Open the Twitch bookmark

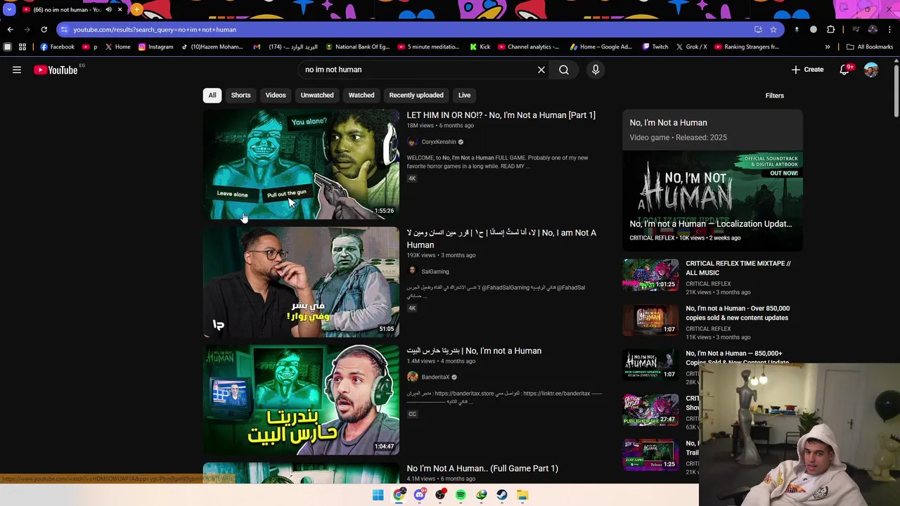pos(655,47)
